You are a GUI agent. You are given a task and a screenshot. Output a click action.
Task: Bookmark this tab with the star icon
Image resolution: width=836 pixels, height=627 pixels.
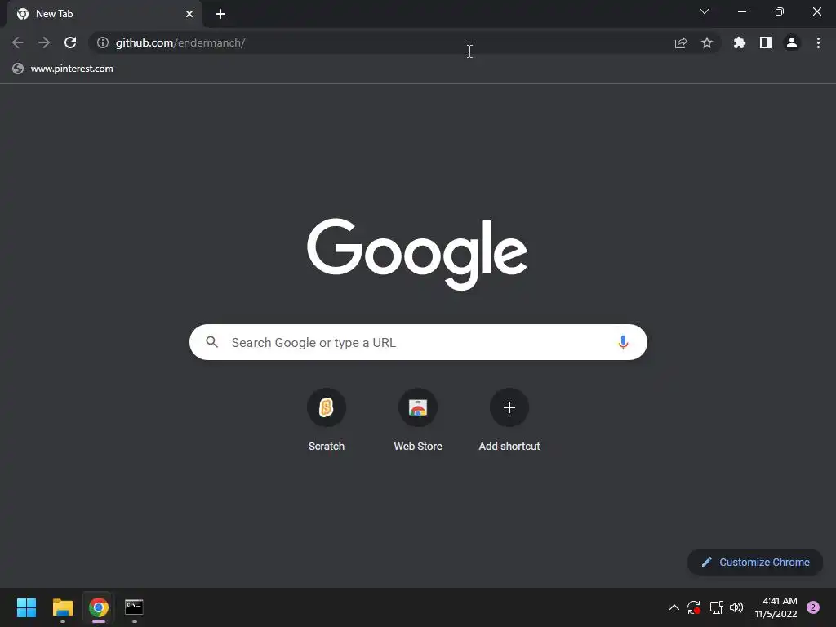(x=707, y=42)
